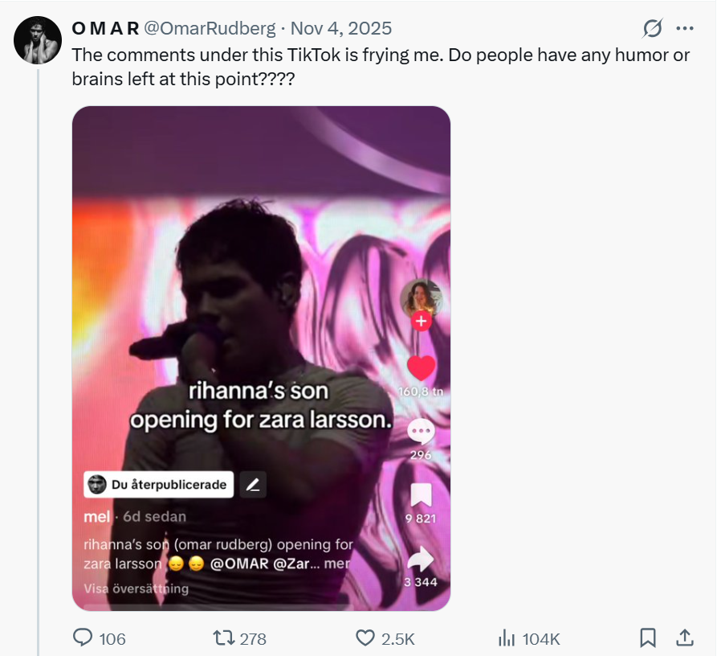The width and height of the screenshot is (717, 656).
Task: Follow creator with red plus button
Action: click(421, 322)
